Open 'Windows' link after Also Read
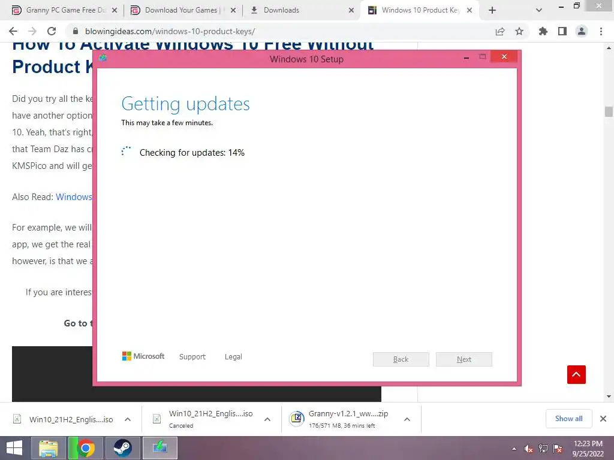614x460 pixels. 74,196
